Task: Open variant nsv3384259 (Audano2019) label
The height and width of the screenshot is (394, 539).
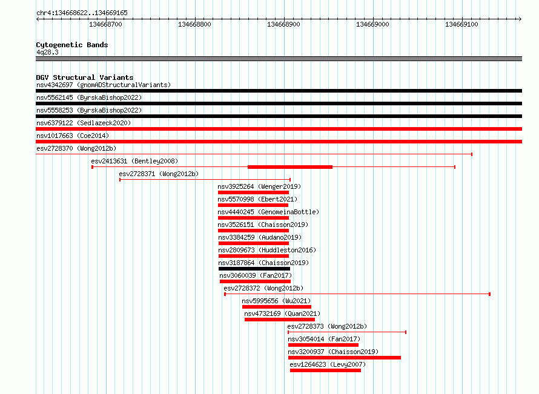Action: pyautogui.click(x=260, y=237)
